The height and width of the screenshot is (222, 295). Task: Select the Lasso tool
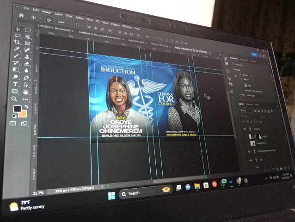18,35
